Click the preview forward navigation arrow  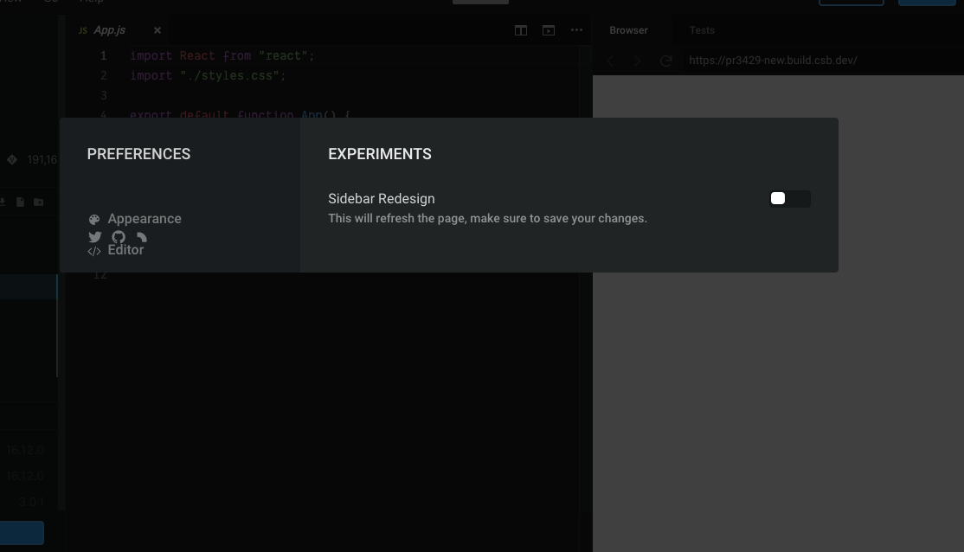pos(638,61)
